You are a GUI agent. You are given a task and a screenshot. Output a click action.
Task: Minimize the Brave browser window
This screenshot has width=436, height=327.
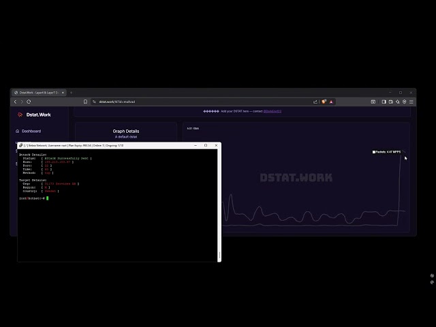[390, 93]
